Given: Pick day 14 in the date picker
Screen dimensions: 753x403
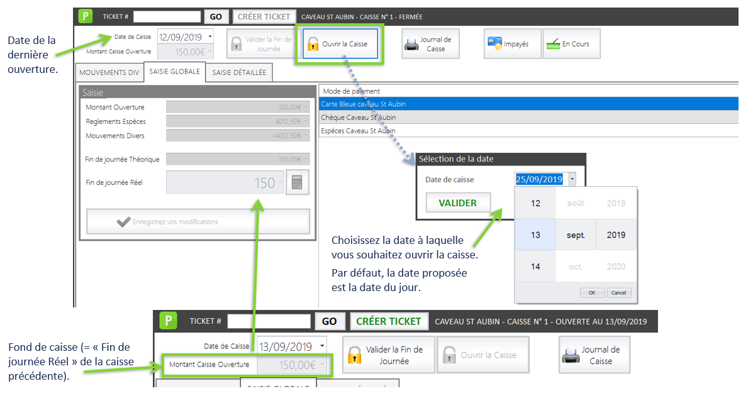Looking at the screenshot, I should tap(535, 267).
